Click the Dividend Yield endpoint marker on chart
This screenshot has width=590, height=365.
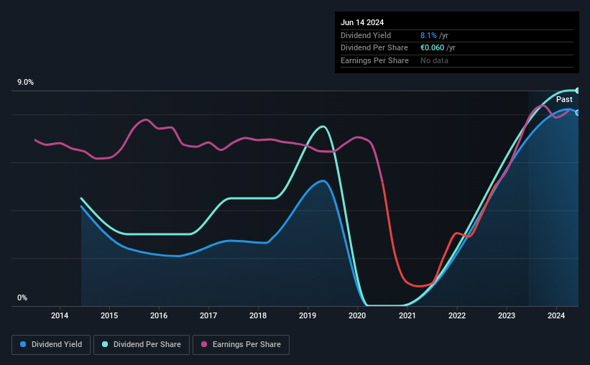tap(578, 113)
